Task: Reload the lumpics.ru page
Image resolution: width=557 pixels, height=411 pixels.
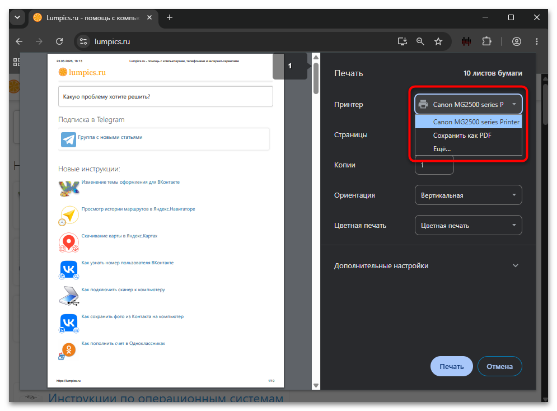Action: click(x=59, y=41)
